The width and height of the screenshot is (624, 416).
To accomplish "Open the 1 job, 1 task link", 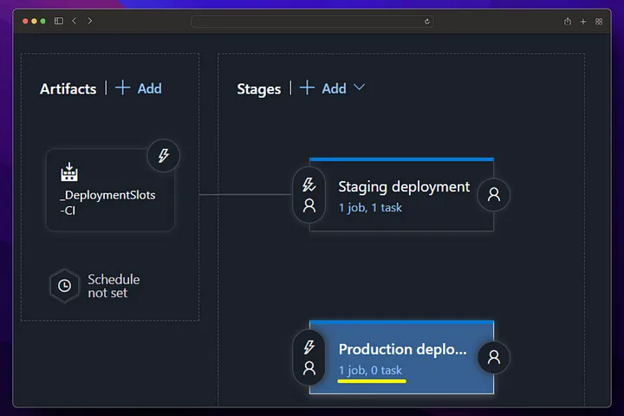I will pyautogui.click(x=370, y=208).
